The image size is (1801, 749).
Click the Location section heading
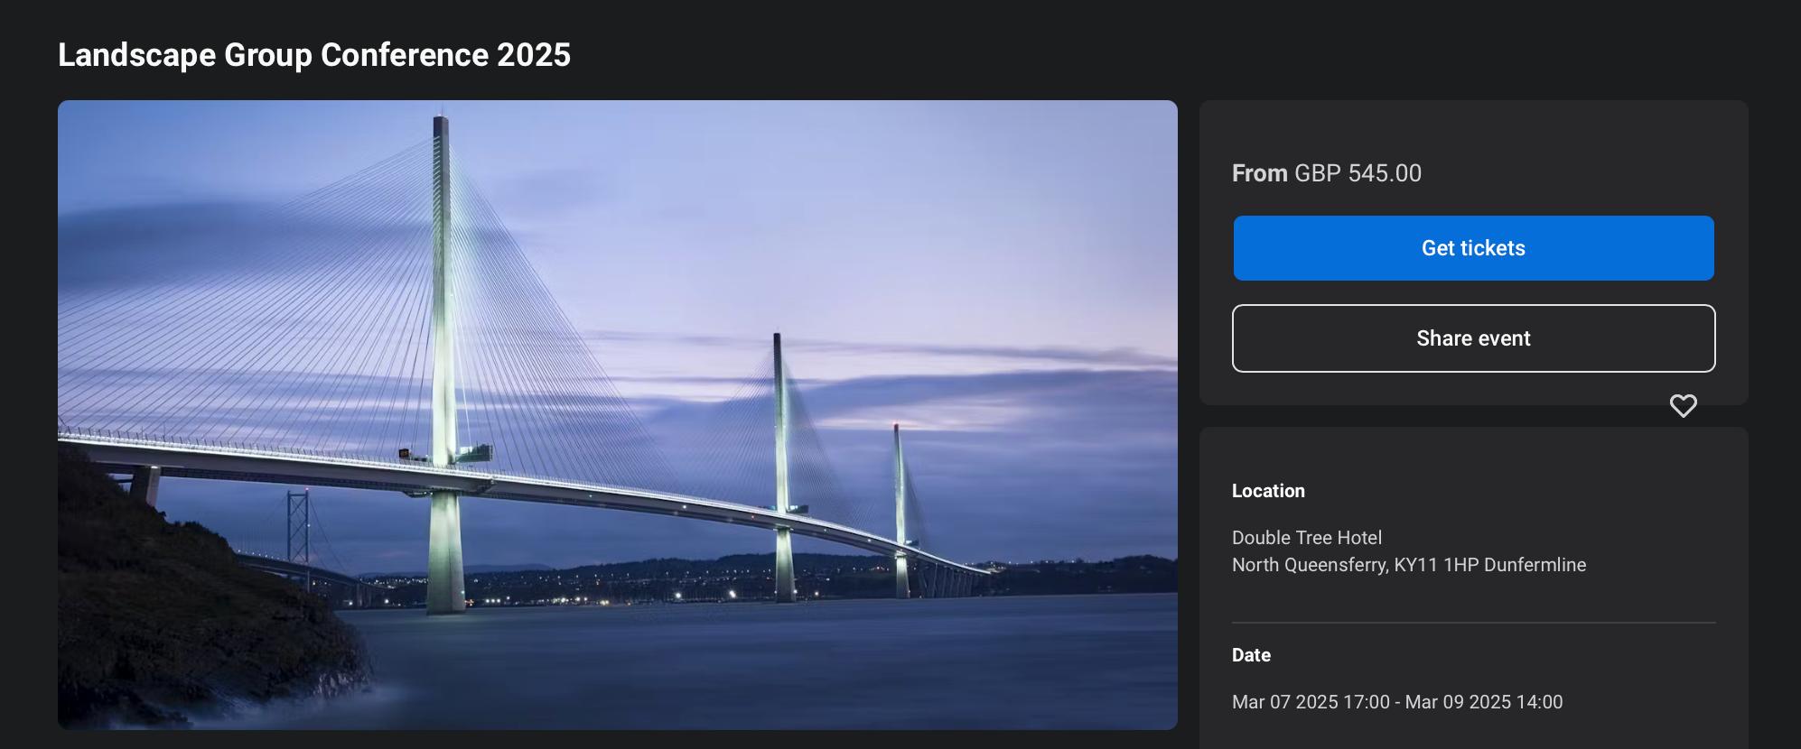(1268, 491)
